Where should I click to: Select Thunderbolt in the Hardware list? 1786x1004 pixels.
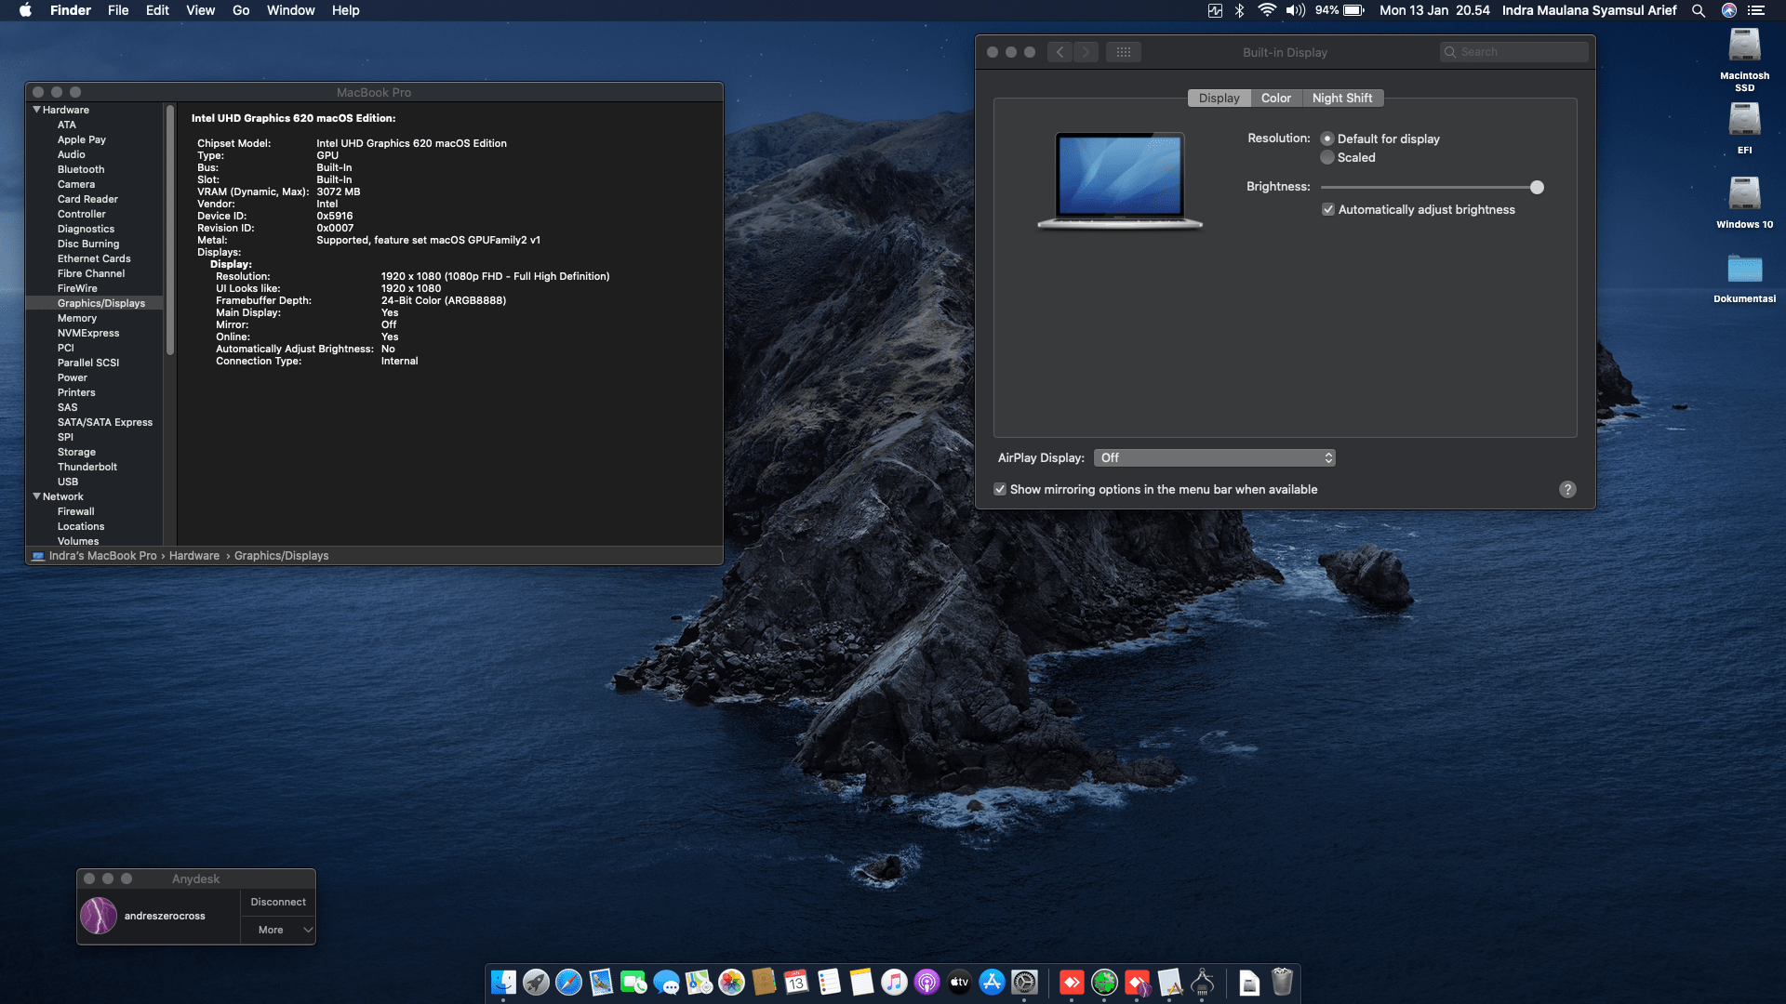[x=87, y=467]
